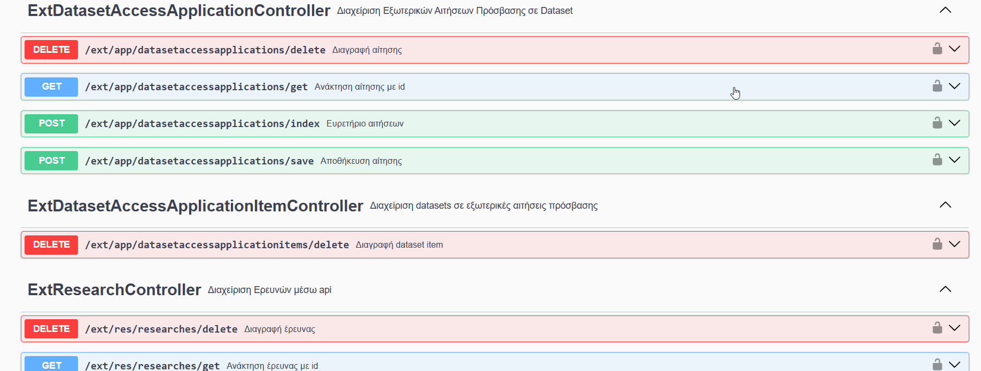
Task: Click lock icon on GET researches/get row
Action: [x=937, y=365]
